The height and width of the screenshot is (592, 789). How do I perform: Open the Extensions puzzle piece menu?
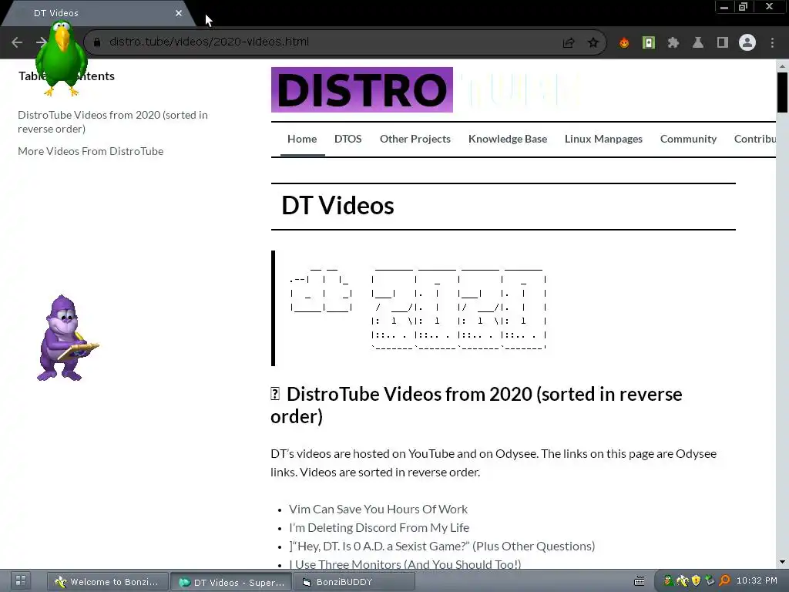click(x=673, y=43)
